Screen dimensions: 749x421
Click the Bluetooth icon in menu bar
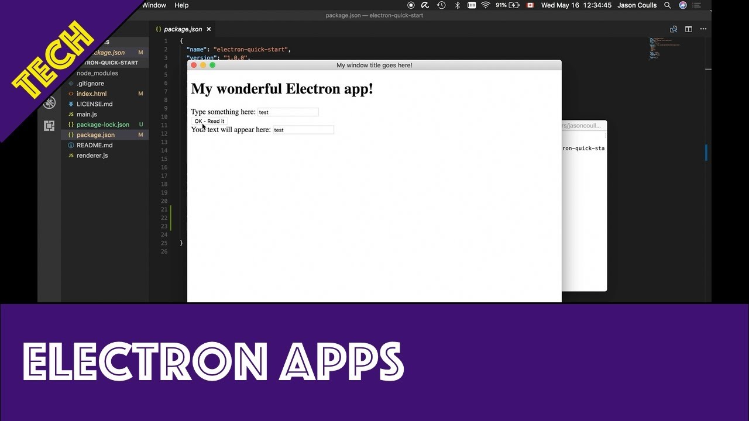pos(458,5)
